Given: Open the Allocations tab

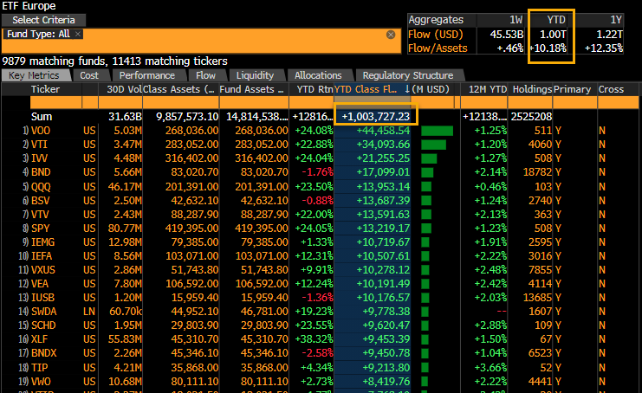Looking at the screenshot, I should click(x=318, y=75).
